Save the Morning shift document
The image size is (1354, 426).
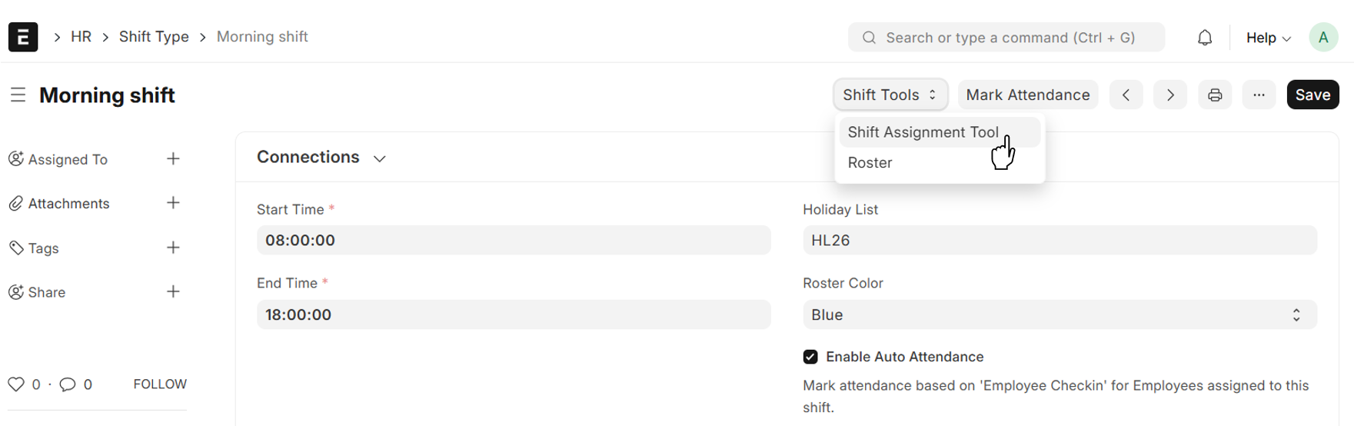pyautogui.click(x=1312, y=95)
